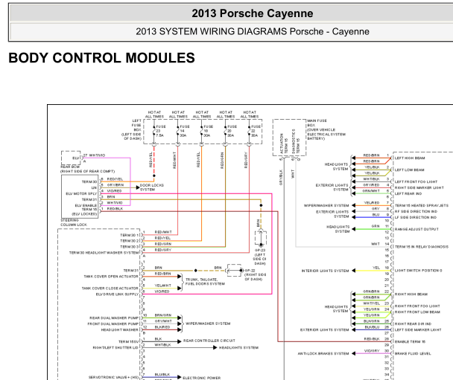Click the 'BRAKE FLUID LEVEL' label
Viewport: 453px width, 380px height.
[413, 353]
